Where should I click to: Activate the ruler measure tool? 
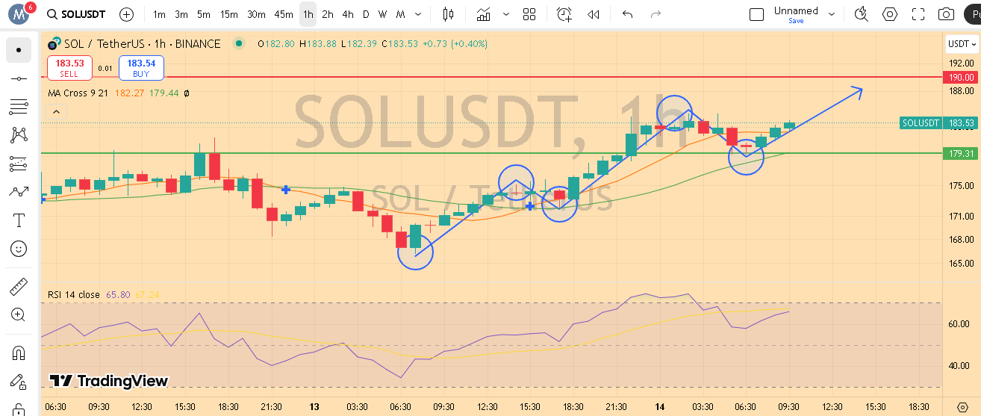click(x=19, y=287)
